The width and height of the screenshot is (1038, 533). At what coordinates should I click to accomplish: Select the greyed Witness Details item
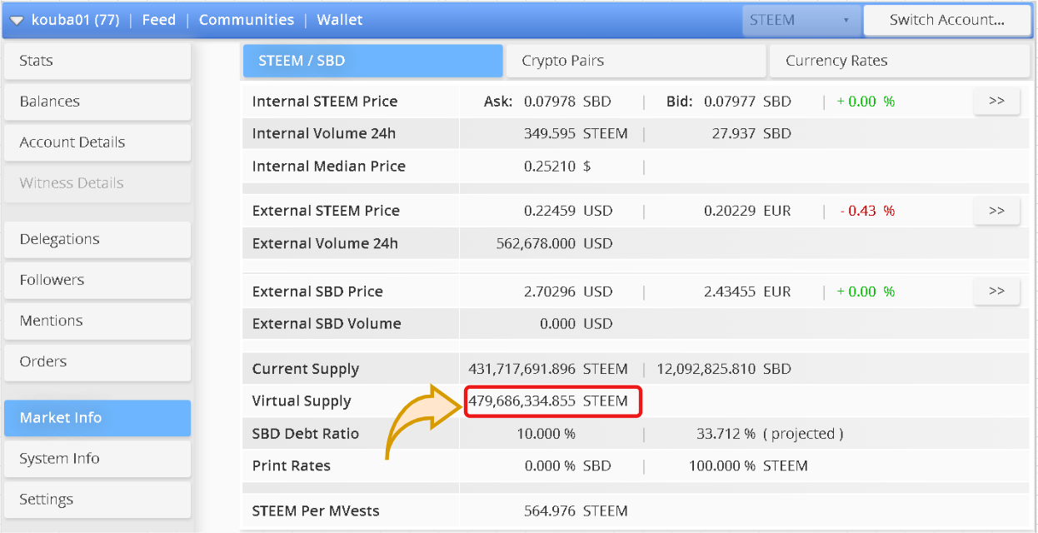pos(97,183)
